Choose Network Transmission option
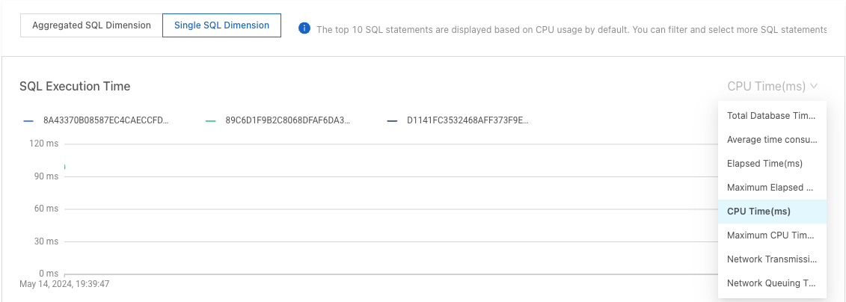 (772, 259)
